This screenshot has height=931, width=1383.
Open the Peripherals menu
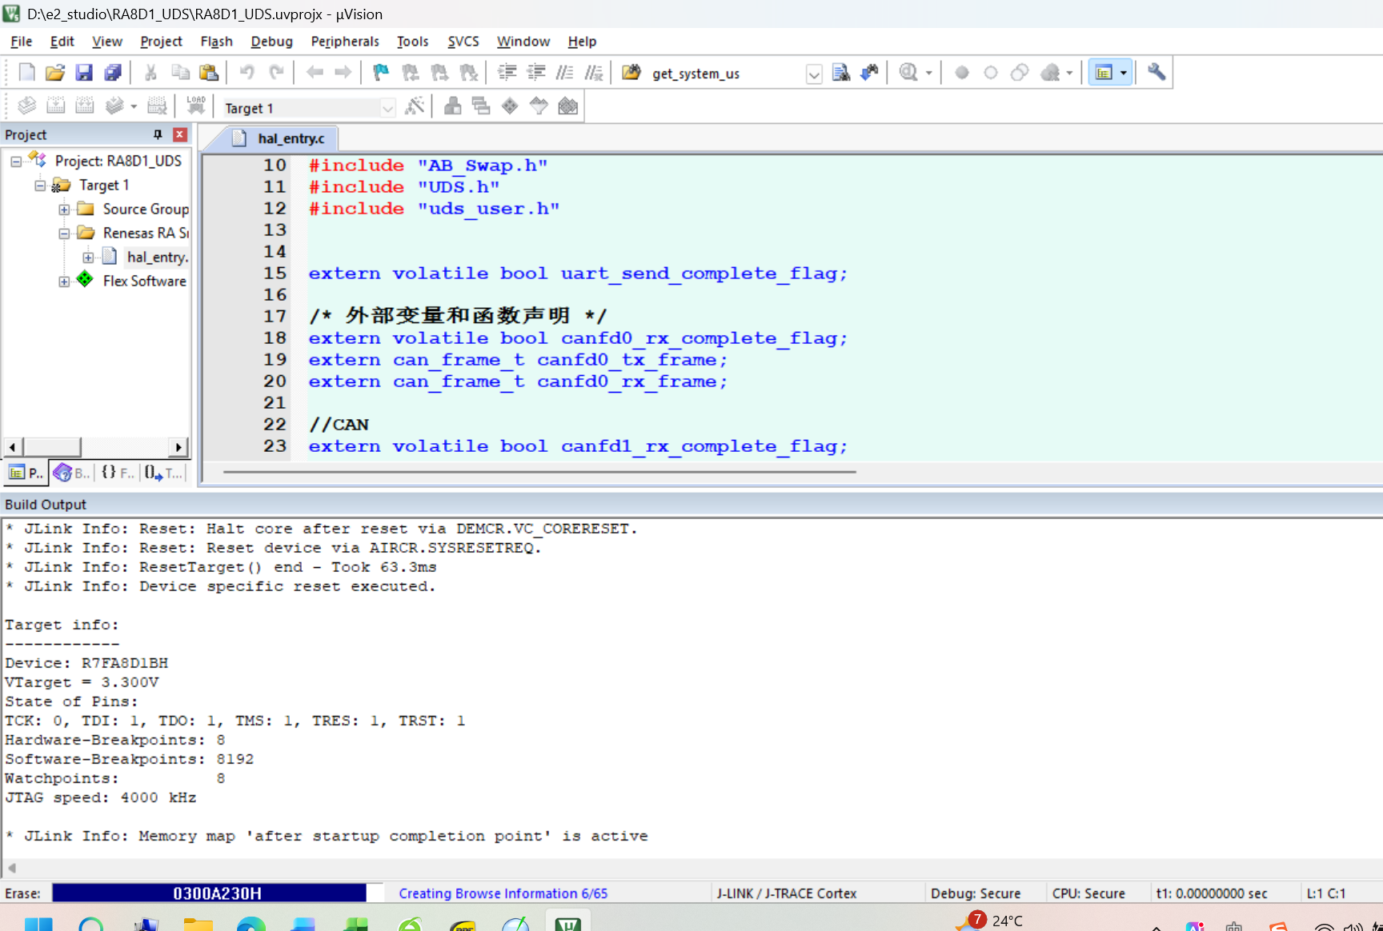click(x=345, y=42)
